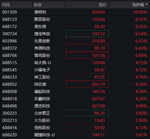Viewport: 150px width, 139px height.
Task: Click the boxed price 47.35
Action: point(87,77)
